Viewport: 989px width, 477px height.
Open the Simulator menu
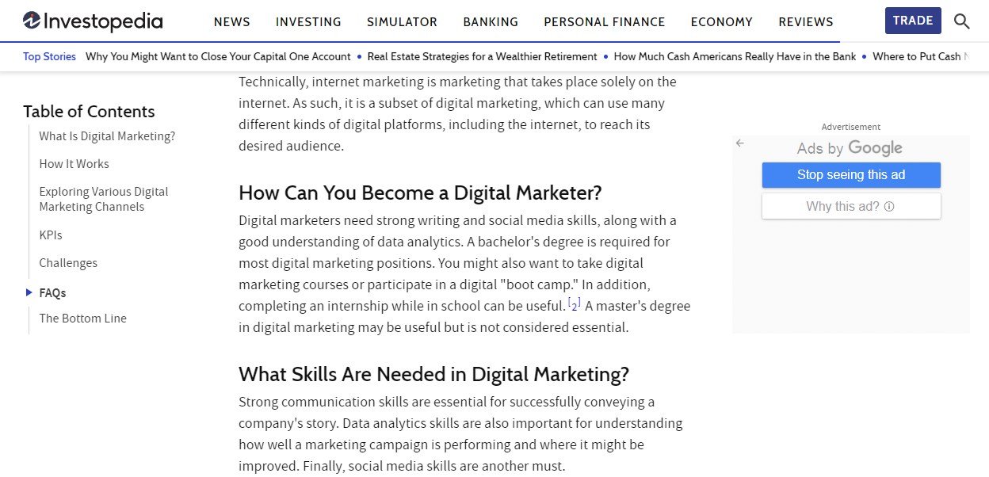pos(402,22)
